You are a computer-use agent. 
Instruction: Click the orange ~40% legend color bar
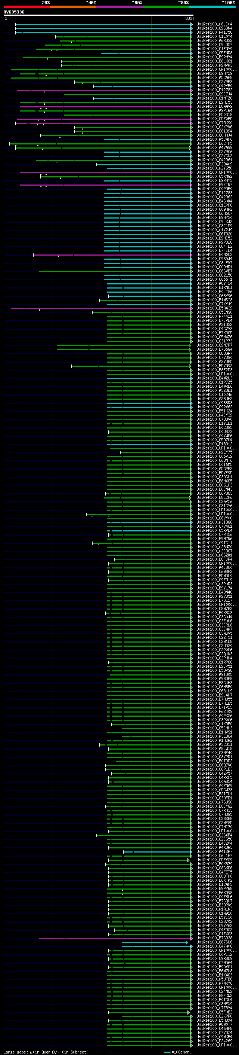(x=73, y=7)
